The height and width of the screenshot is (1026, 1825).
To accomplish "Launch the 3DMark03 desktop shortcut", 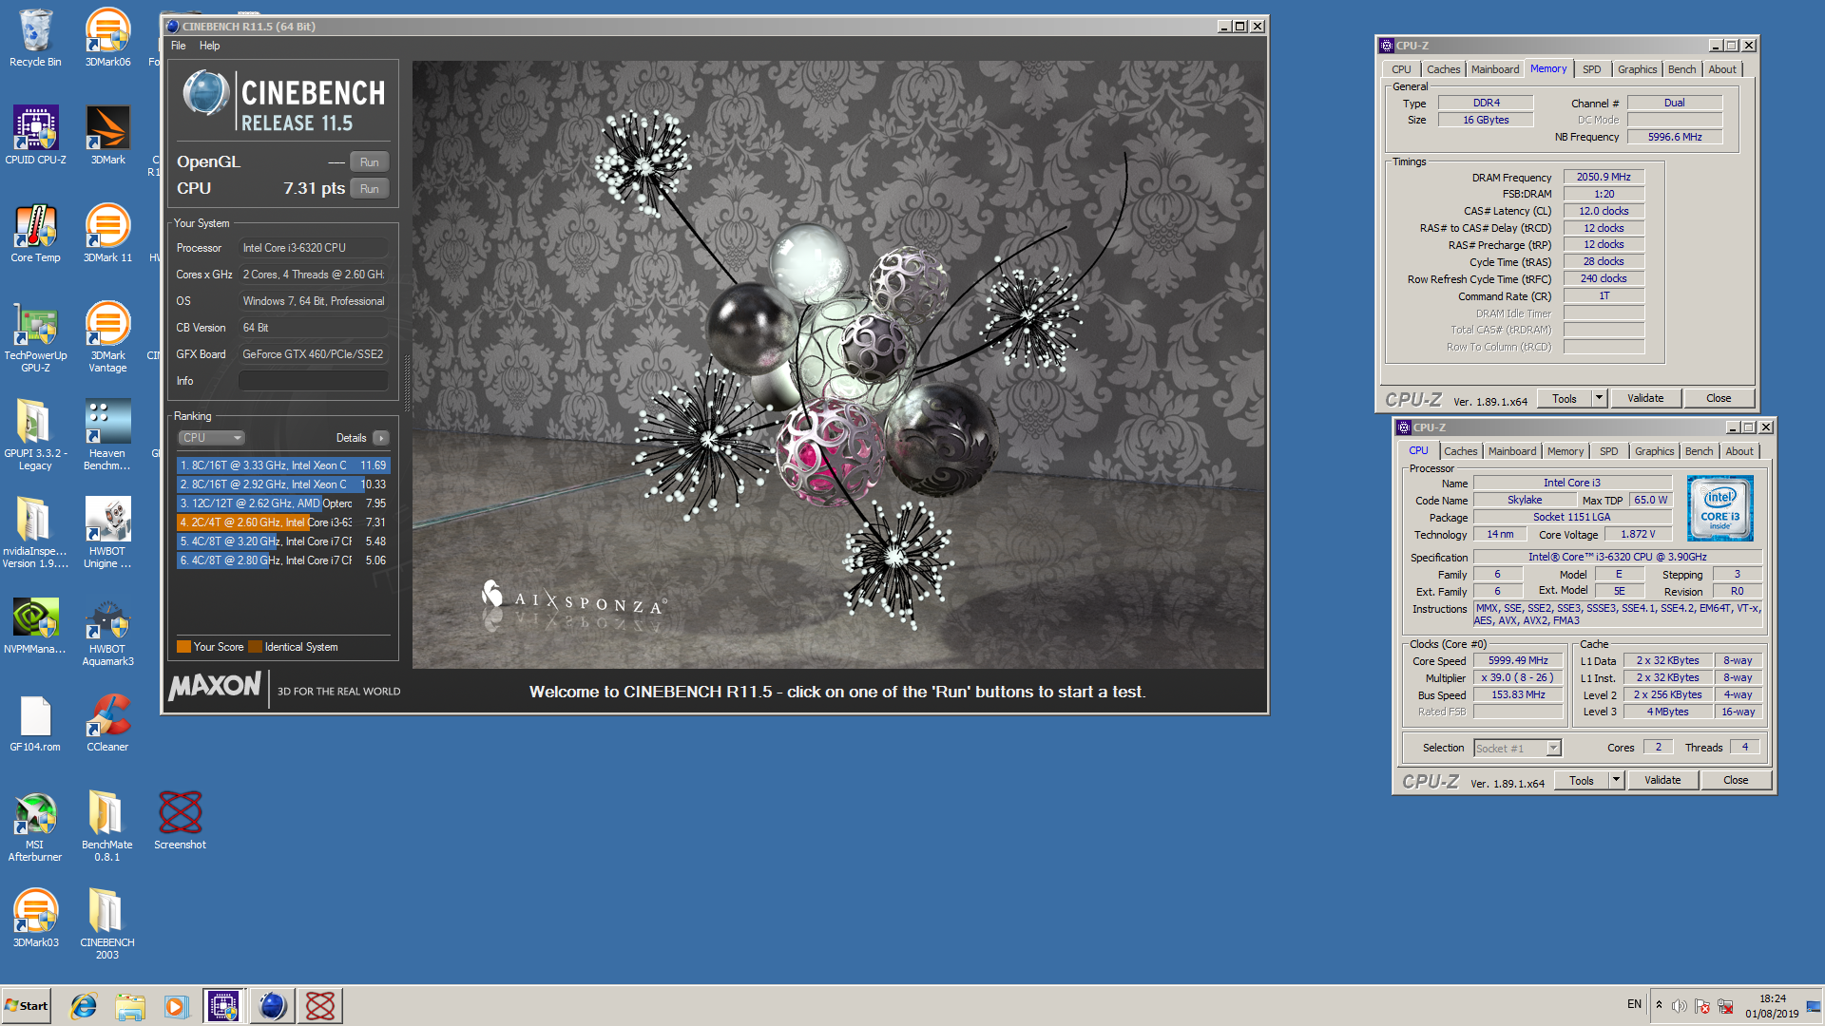I will tap(35, 918).
